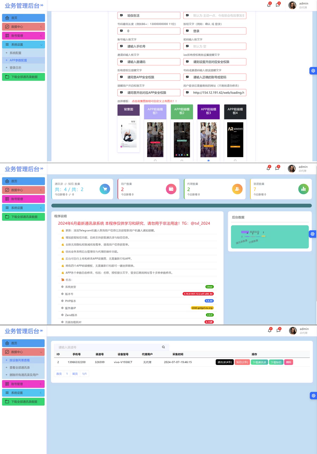Click the magnifier icon in channel search box
The width and height of the screenshot is (317, 454).
(x=163, y=347)
